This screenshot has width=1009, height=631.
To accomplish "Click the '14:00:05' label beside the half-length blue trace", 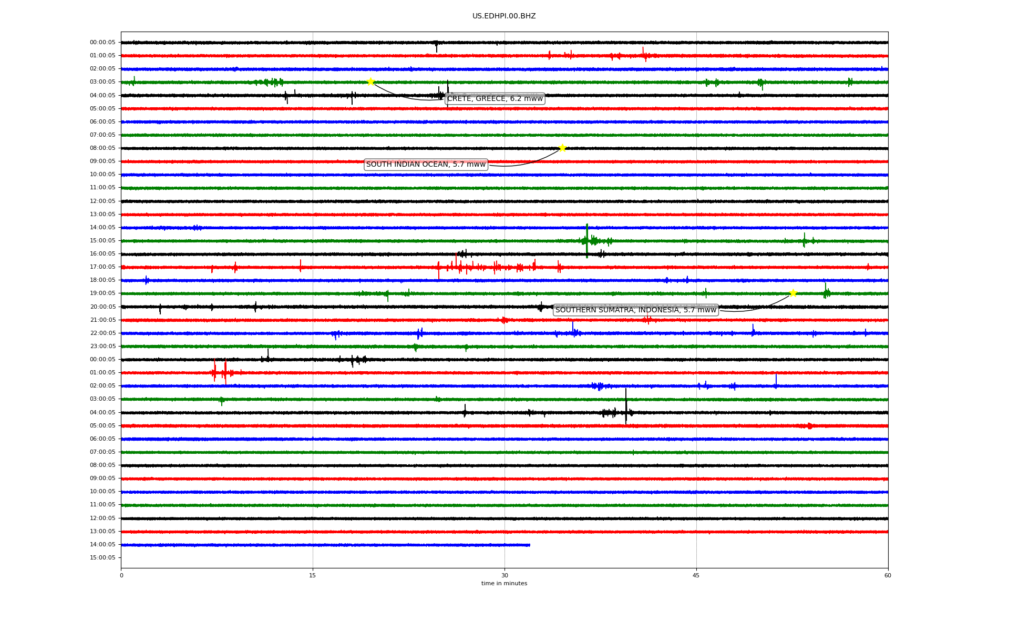I will point(102,545).
